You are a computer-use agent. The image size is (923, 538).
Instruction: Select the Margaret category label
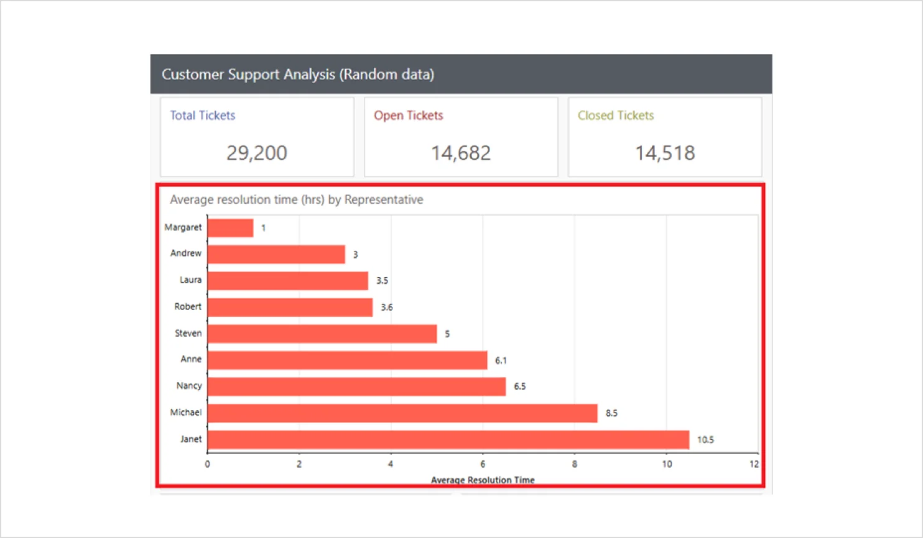(x=183, y=227)
